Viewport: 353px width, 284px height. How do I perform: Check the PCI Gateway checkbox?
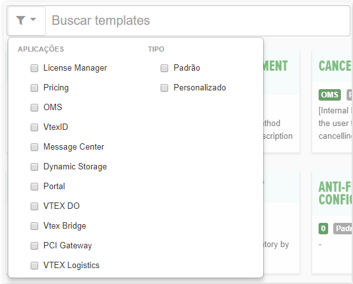coord(34,246)
